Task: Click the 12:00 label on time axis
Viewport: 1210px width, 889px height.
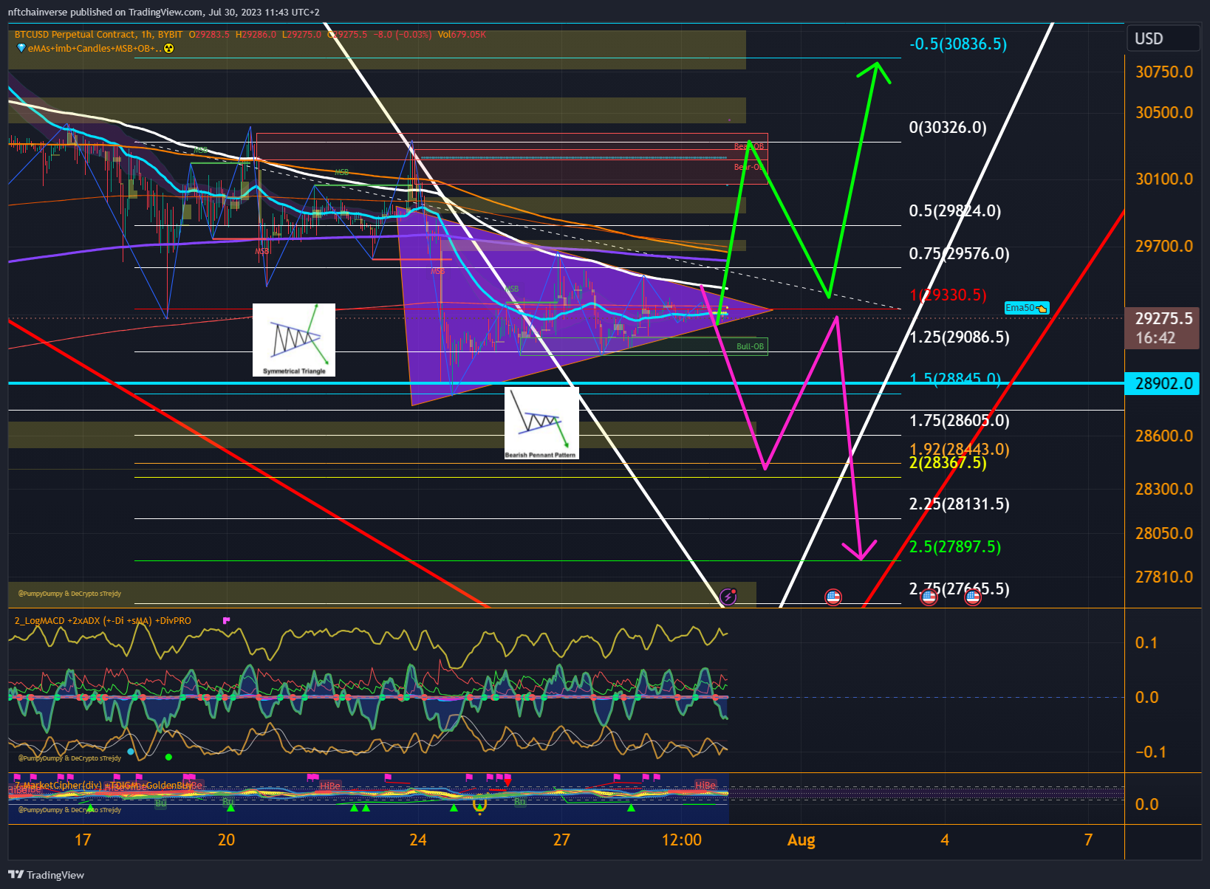Action: (682, 840)
